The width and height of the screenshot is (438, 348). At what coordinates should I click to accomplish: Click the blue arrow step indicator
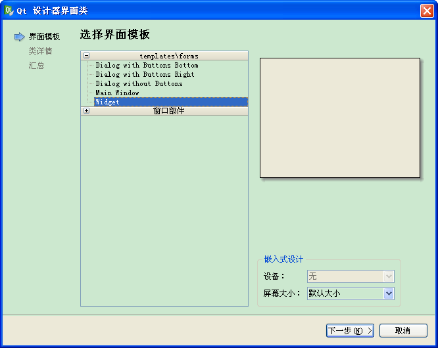coord(19,37)
